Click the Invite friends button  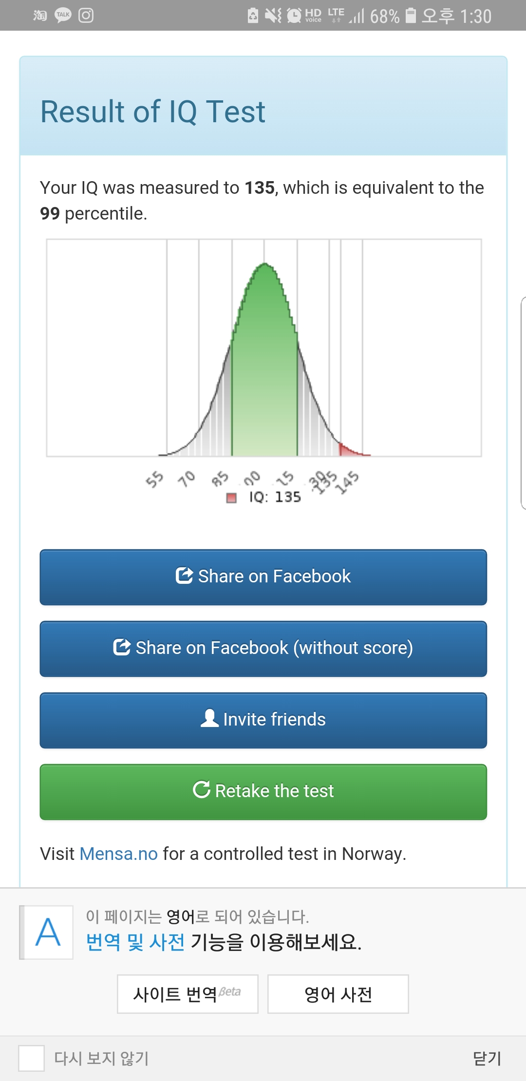[263, 720]
